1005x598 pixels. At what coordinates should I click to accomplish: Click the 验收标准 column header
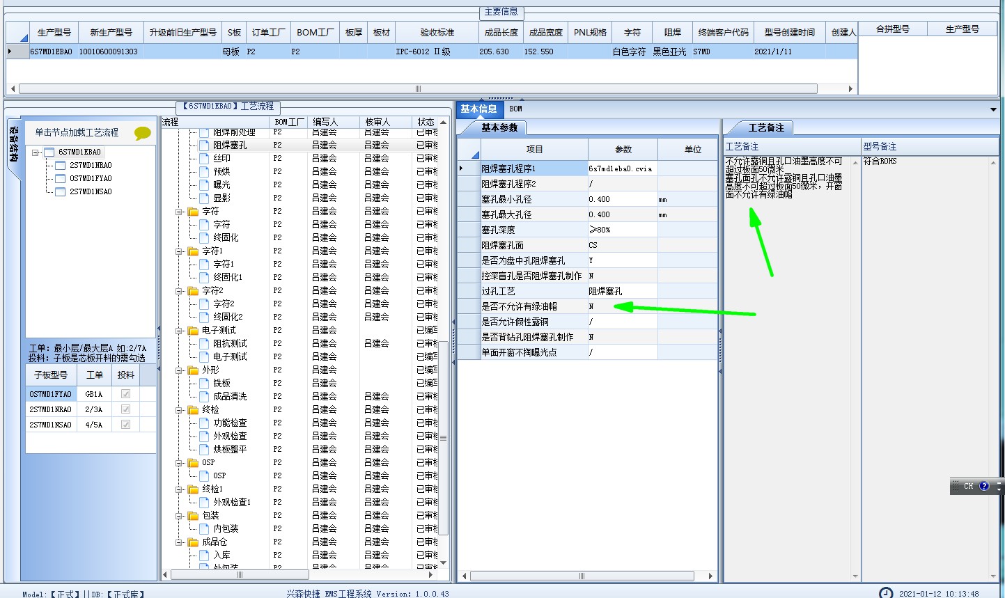[437, 32]
